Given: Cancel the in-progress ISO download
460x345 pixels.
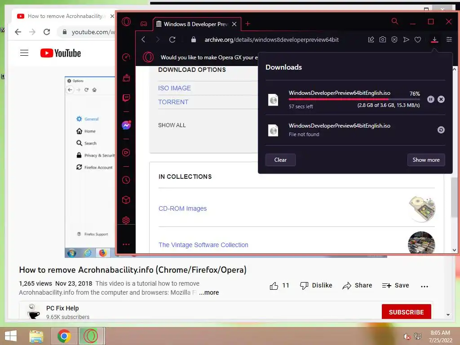Looking at the screenshot, I should (x=441, y=99).
